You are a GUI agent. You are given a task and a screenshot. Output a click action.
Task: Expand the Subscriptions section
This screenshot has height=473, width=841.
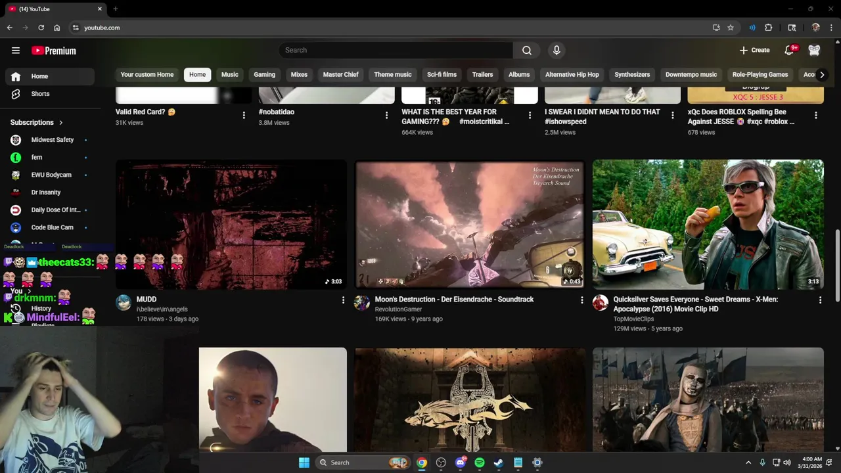click(x=37, y=122)
